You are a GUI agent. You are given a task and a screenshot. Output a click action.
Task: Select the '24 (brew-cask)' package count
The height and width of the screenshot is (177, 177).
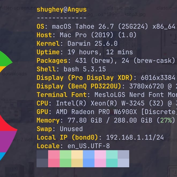(x=148, y=61)
